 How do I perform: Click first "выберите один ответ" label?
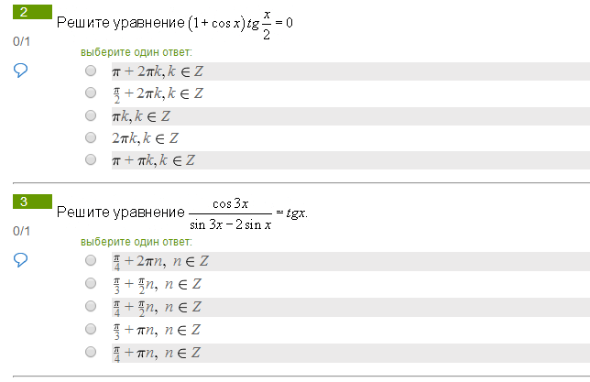point(137,51)
